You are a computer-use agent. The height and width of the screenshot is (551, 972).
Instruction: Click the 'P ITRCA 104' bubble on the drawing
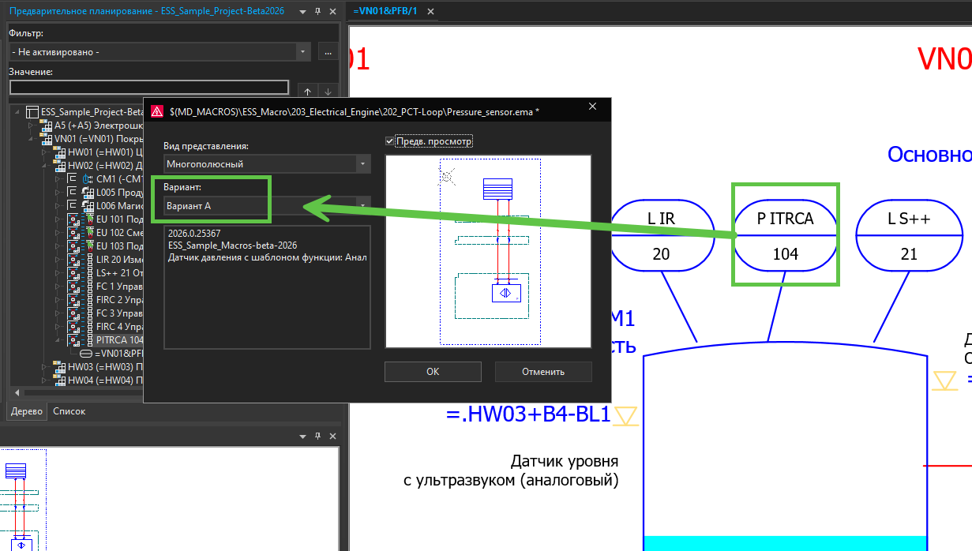[x=785, y=235]
